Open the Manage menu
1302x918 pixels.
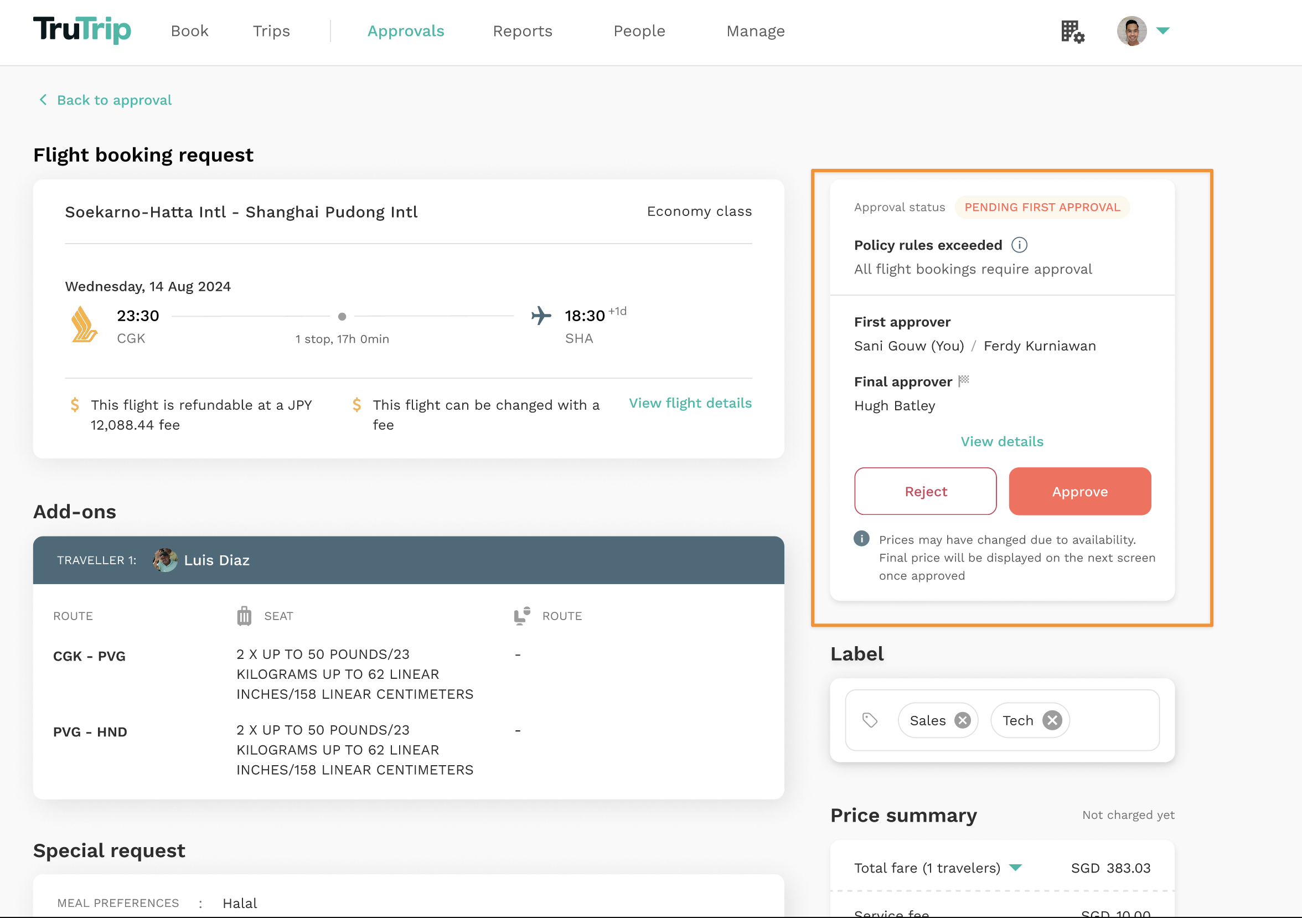pyautogui.click(x=755, y=31)
